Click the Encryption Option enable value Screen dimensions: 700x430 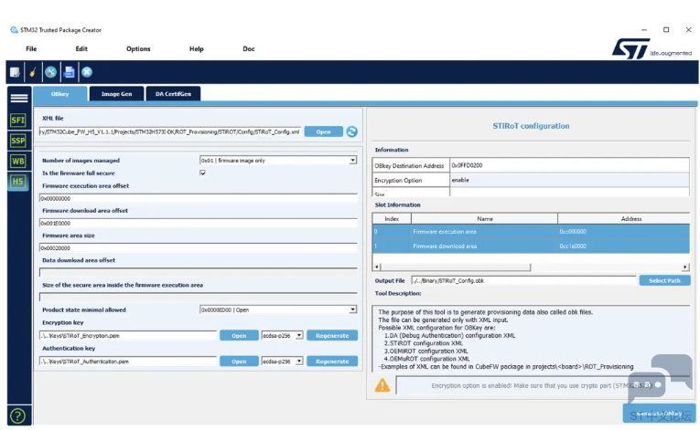click(x=460, y=180)
